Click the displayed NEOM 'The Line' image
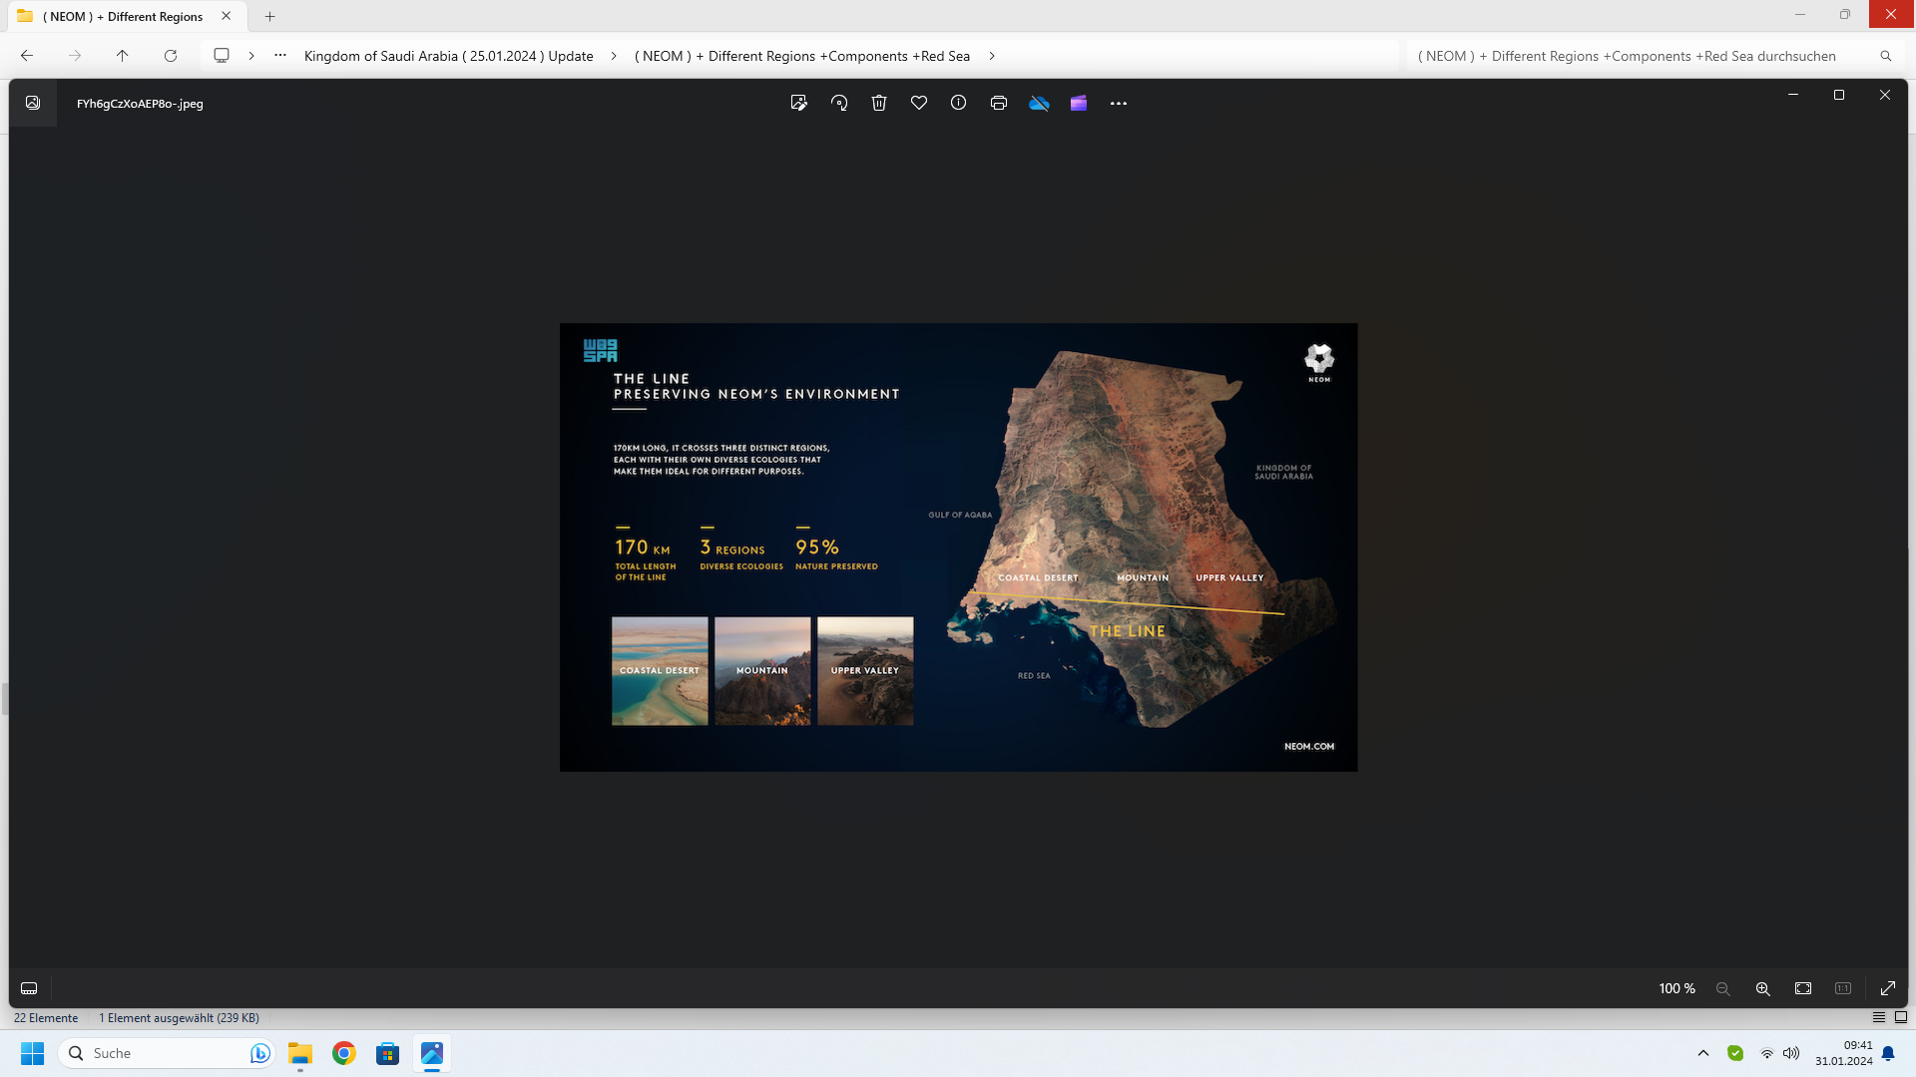Viewport: 1916px width, 1077px height. point(958,546)
